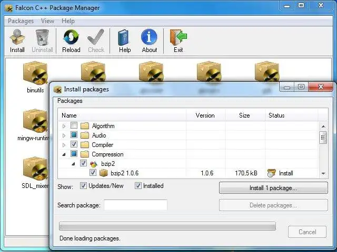Click the Compression folder icon
Image resolution: width=337 pixels, height=252 pixels.
(x=85, y=154)
